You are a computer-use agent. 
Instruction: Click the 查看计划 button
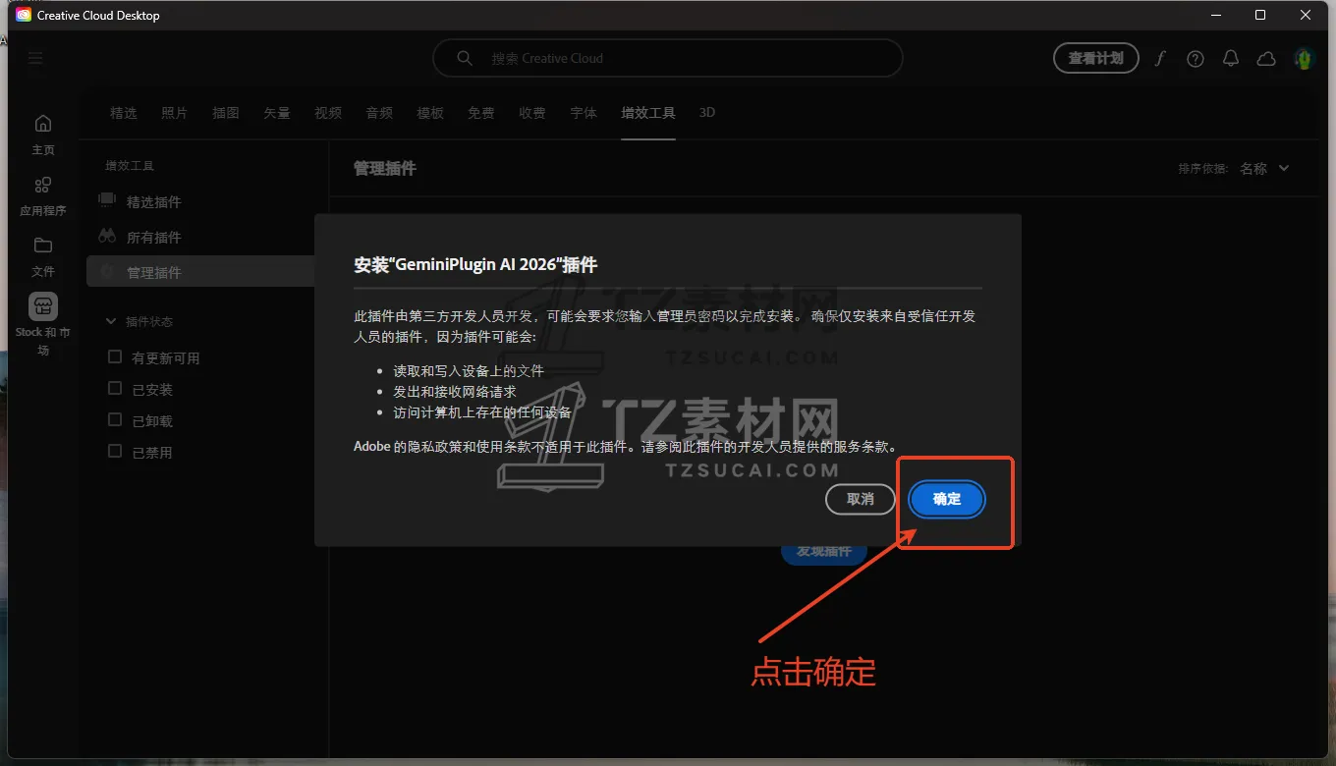[x=1095, y=58]
